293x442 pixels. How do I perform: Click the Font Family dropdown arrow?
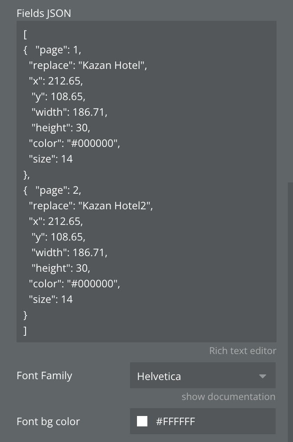(262, 376)
